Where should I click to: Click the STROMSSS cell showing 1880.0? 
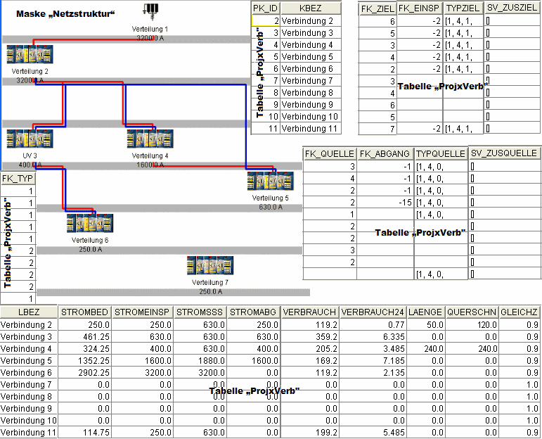[x=198, y=361]
